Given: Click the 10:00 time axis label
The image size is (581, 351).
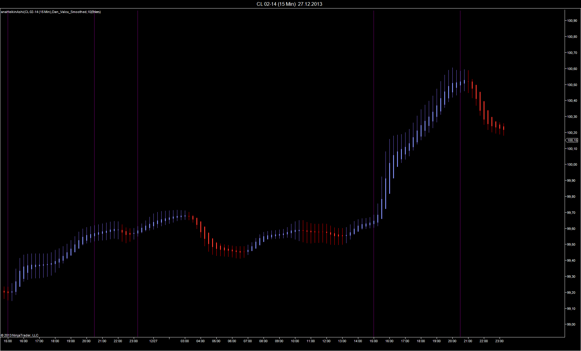Looking at the screenshot, I should pos(295,341).
